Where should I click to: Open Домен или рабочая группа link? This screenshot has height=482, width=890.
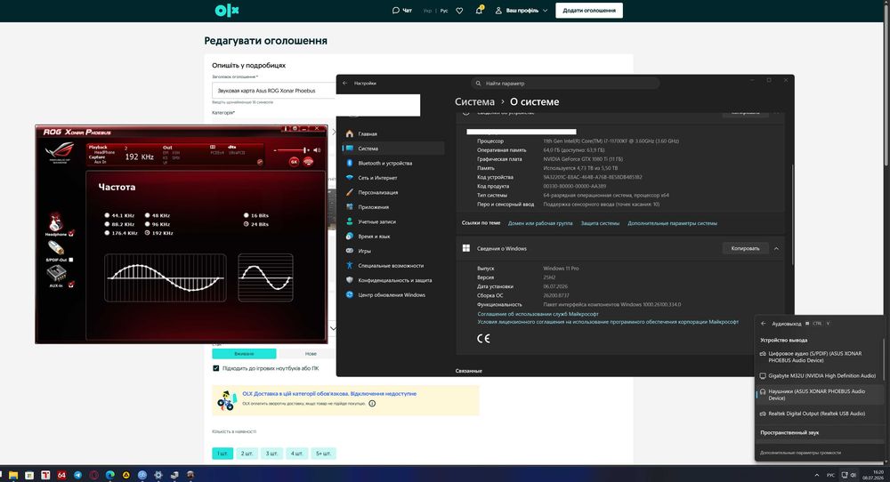click(540, 223)
